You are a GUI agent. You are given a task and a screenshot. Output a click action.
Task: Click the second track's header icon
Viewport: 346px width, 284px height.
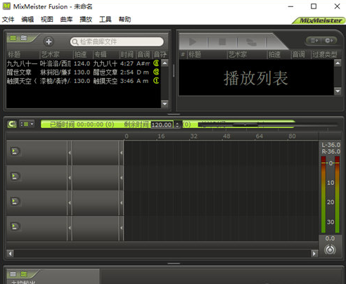pos(15,176)
